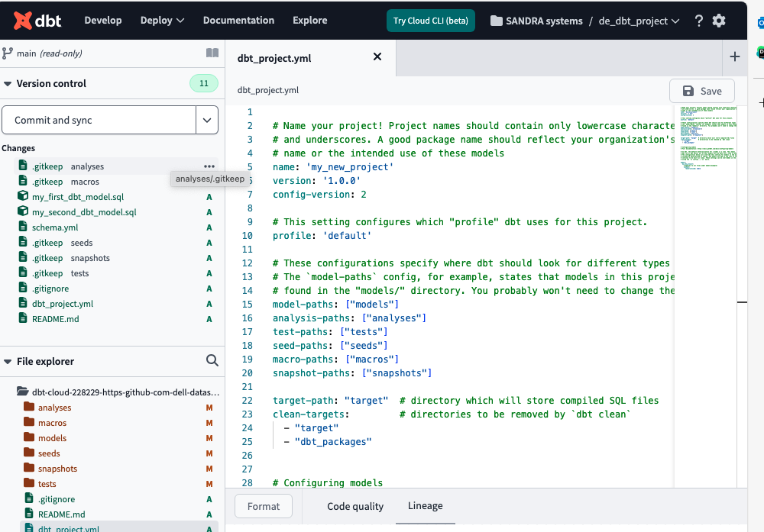Viewport: 764px width, 532px height.
Task: Open README.md in the File explorer
Action: pos(61,514)
